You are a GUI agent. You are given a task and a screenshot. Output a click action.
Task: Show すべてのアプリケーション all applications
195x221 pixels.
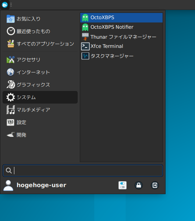[40, 44]
